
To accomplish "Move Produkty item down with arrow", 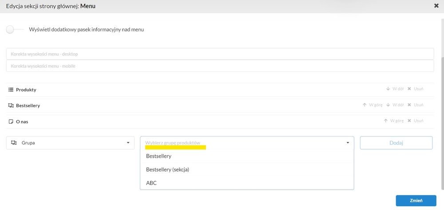I will coord(395,89).
